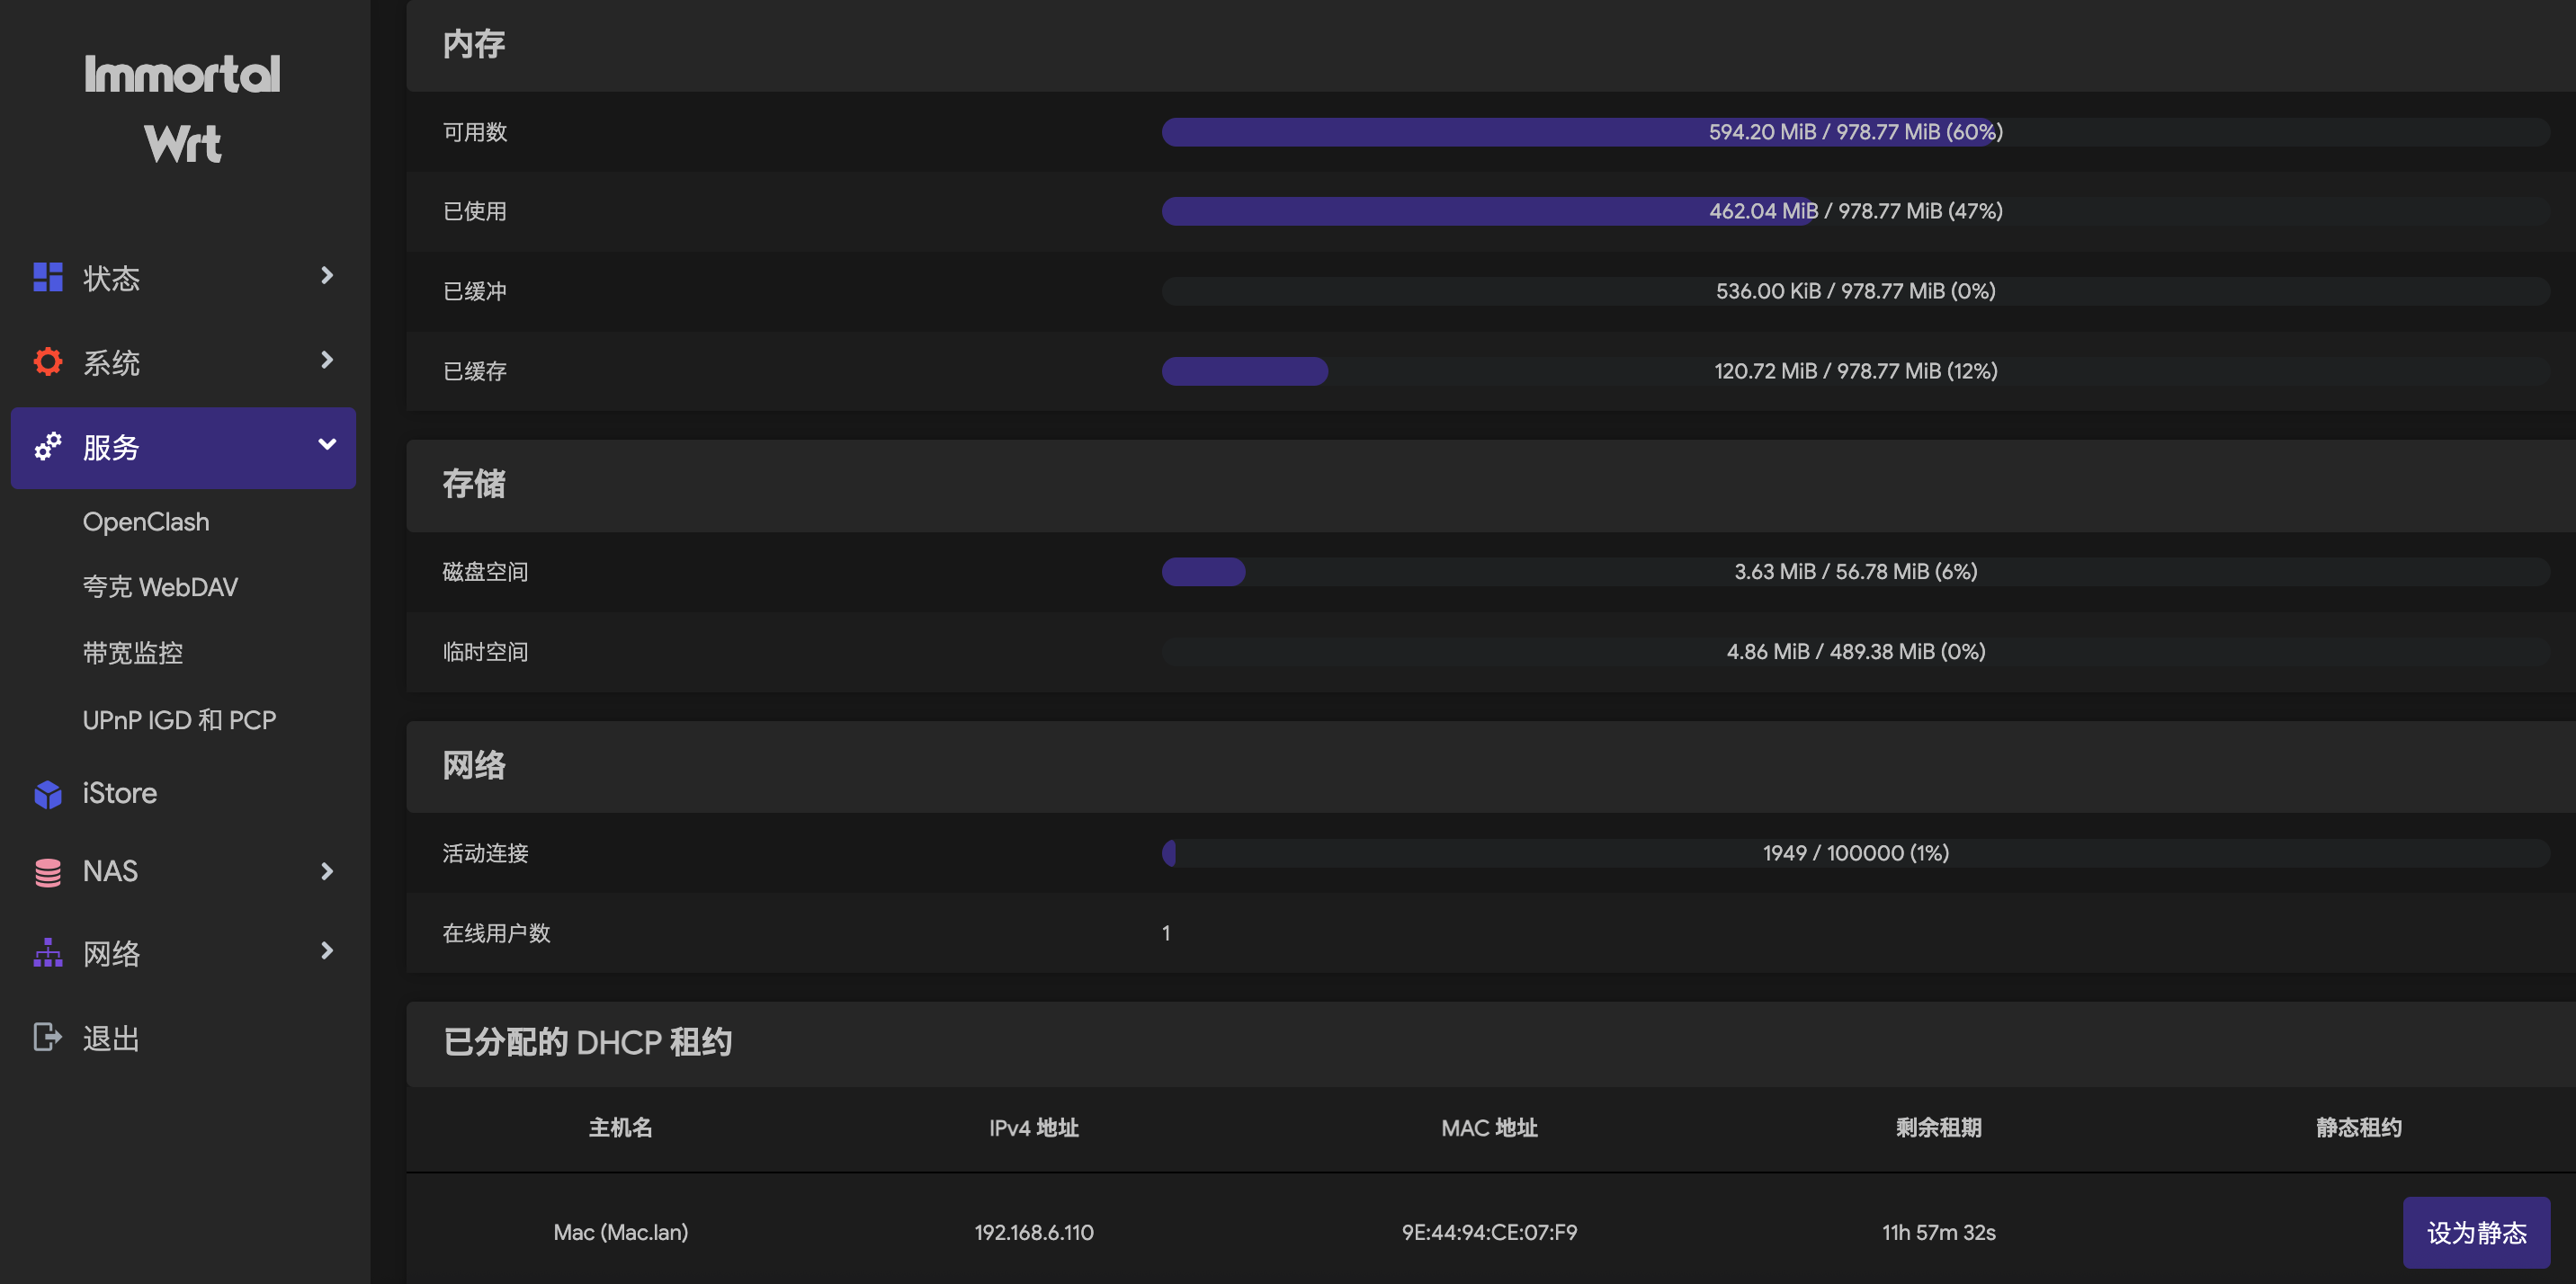This screenshot has height=1284, width=2576.
Task: Click the NAS database stack icon
Action: point(47,872)
